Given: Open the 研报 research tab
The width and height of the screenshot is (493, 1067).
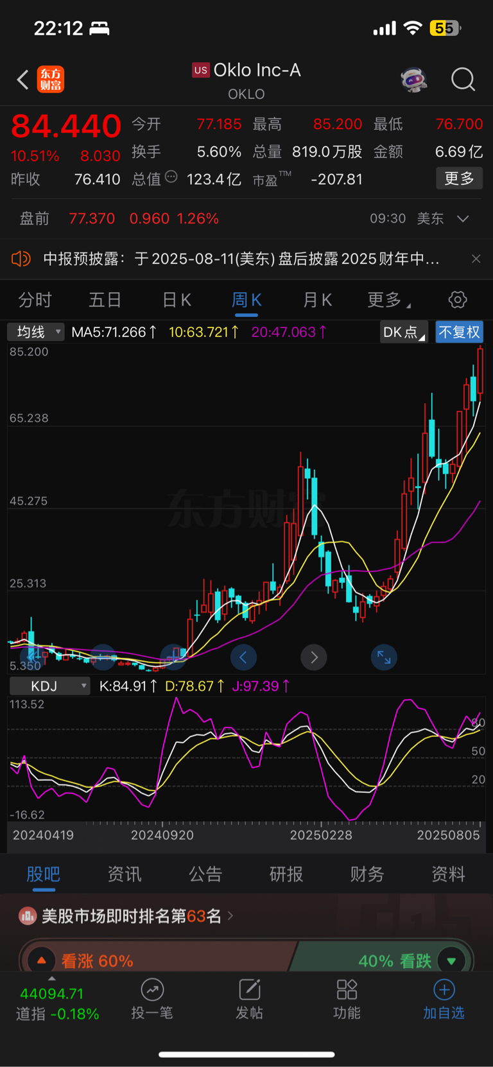Looking at the screenshot, I should click(x=286, y=874).
